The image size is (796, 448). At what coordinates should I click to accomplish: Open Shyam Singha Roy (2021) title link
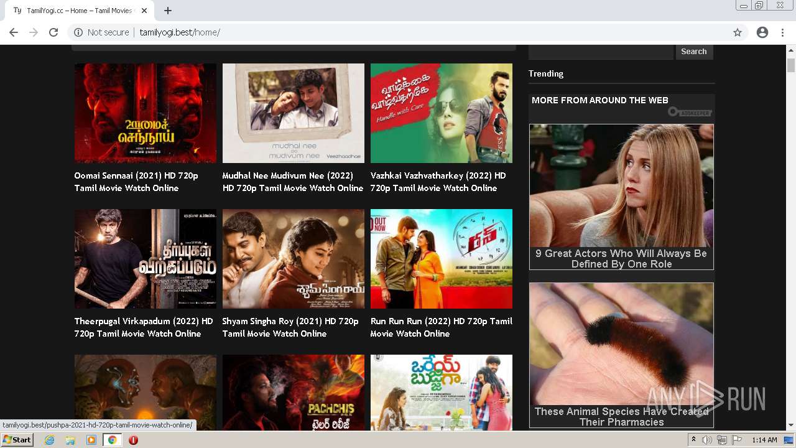coord(290,327)
